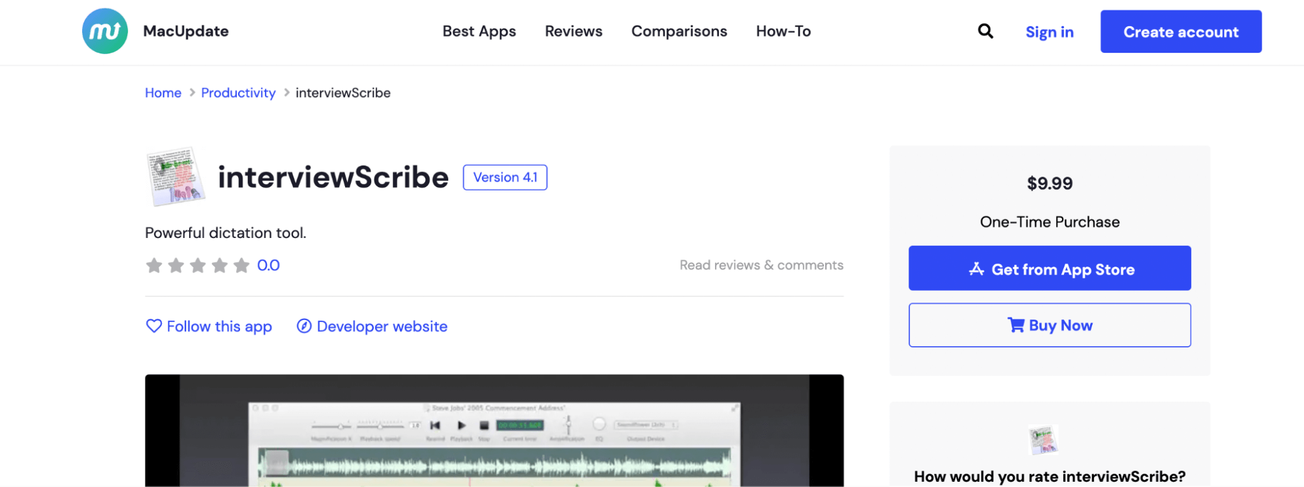
Task: Click the 0.0 rating score
Action: click(268, 265)
